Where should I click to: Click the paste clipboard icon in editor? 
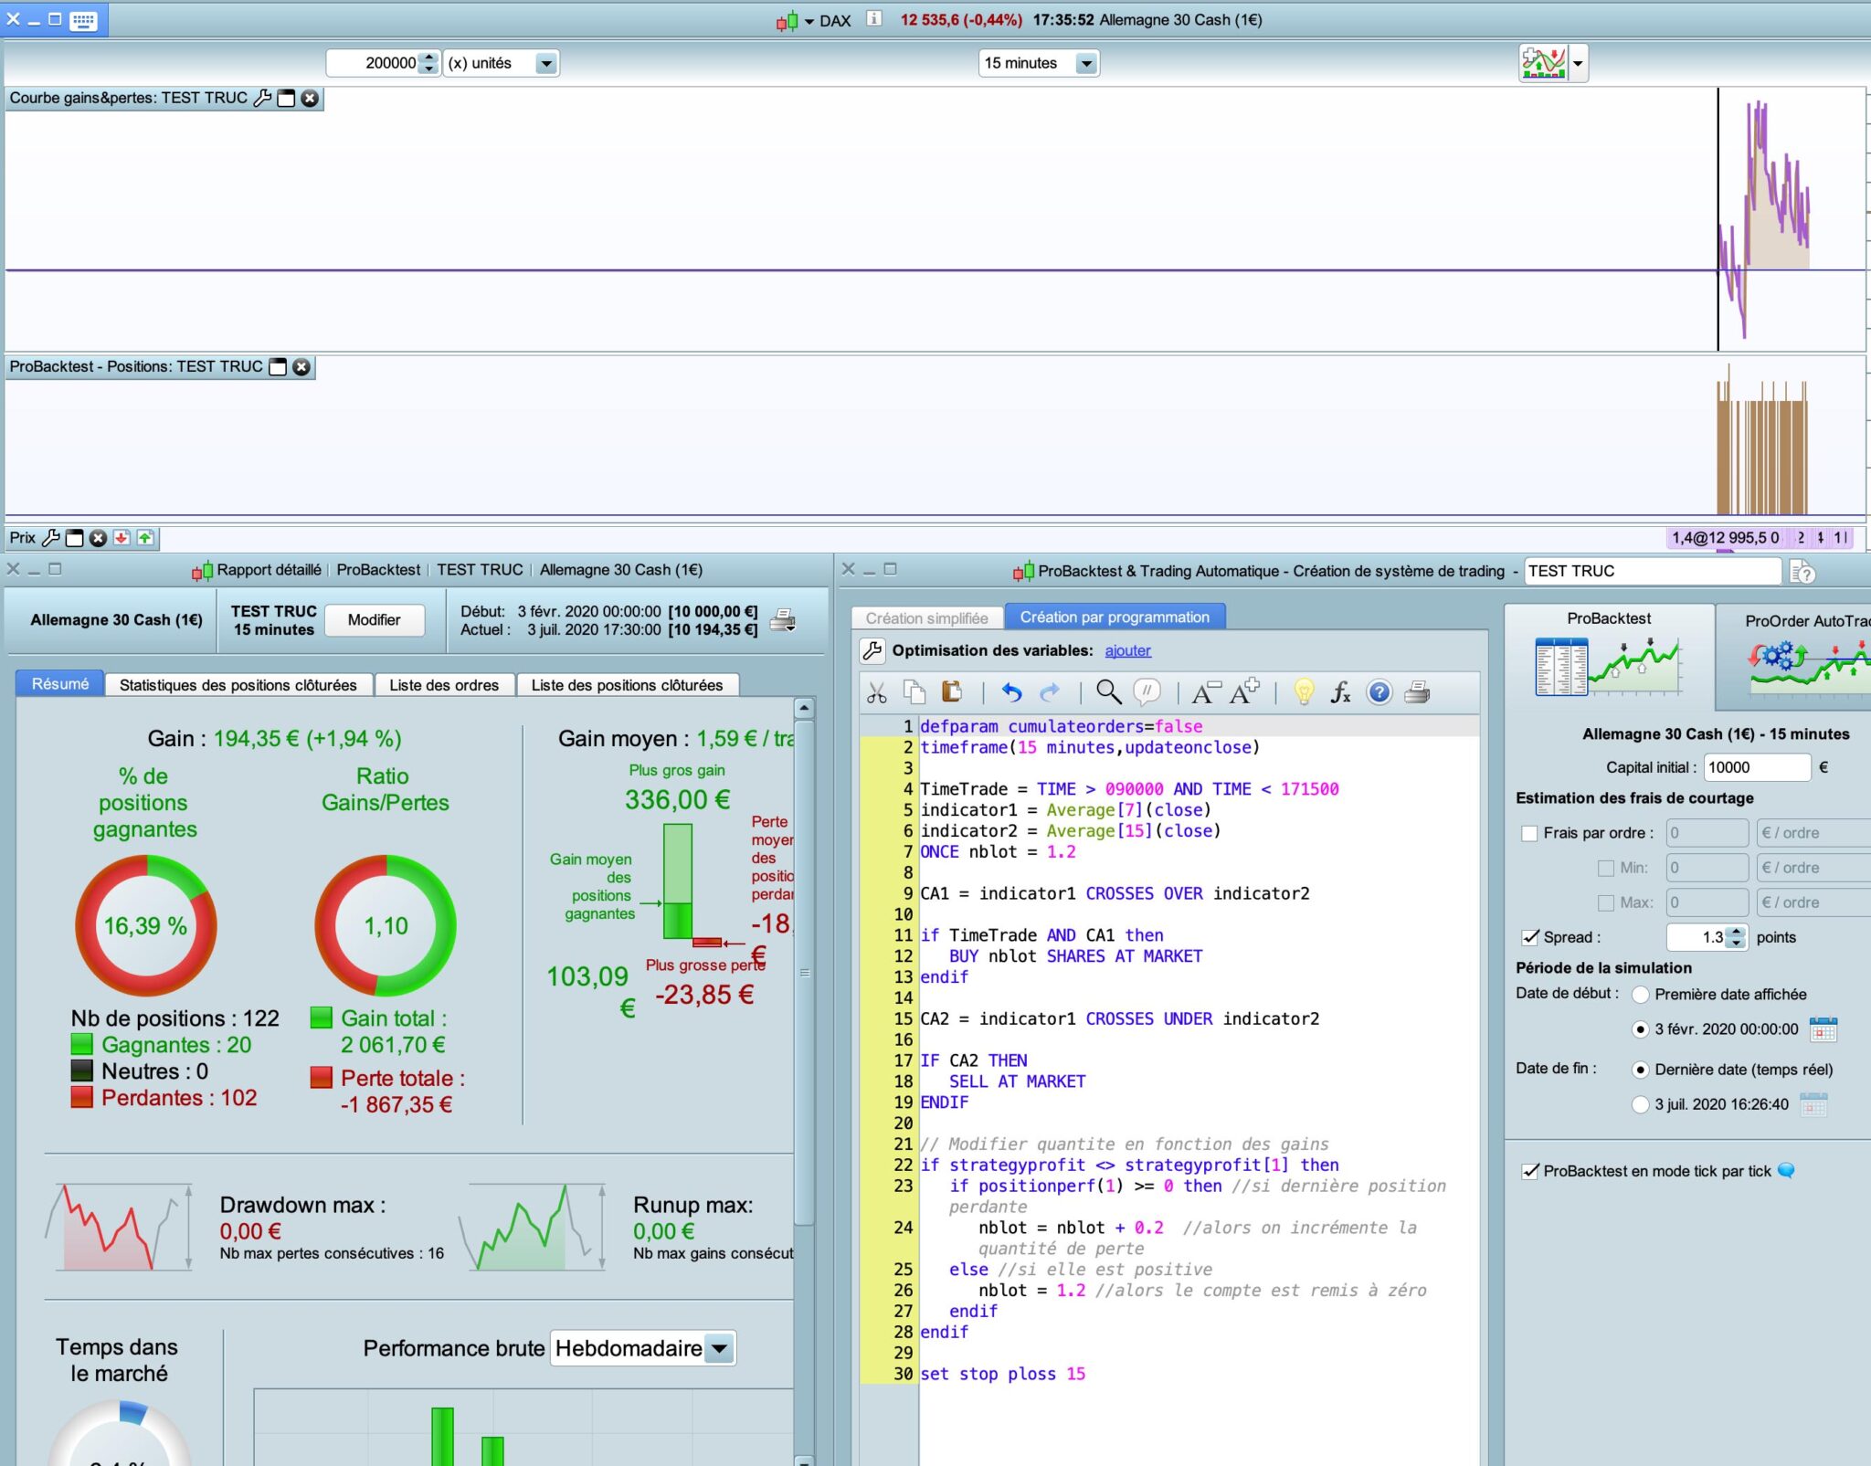pos(952,692)
